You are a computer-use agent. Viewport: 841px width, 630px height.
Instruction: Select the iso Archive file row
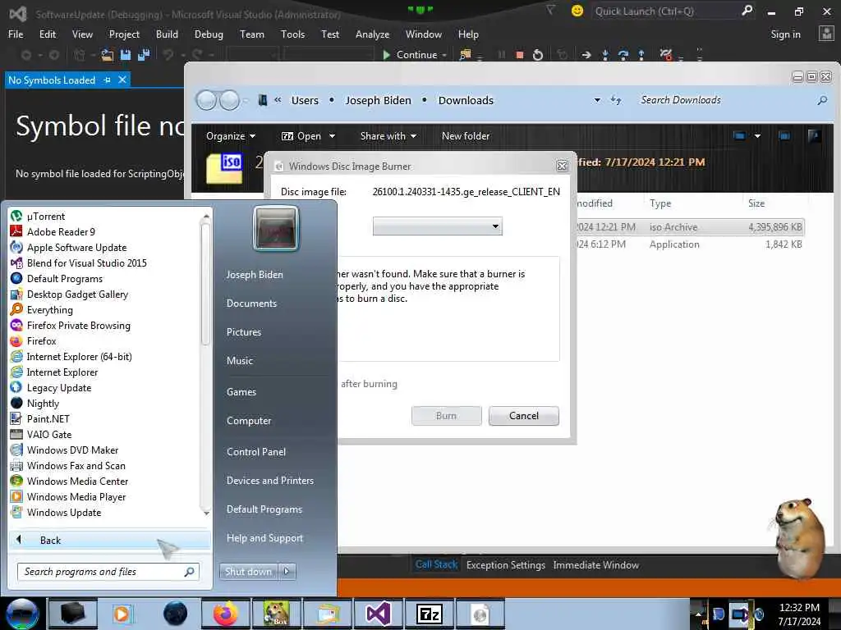[690, 227]
